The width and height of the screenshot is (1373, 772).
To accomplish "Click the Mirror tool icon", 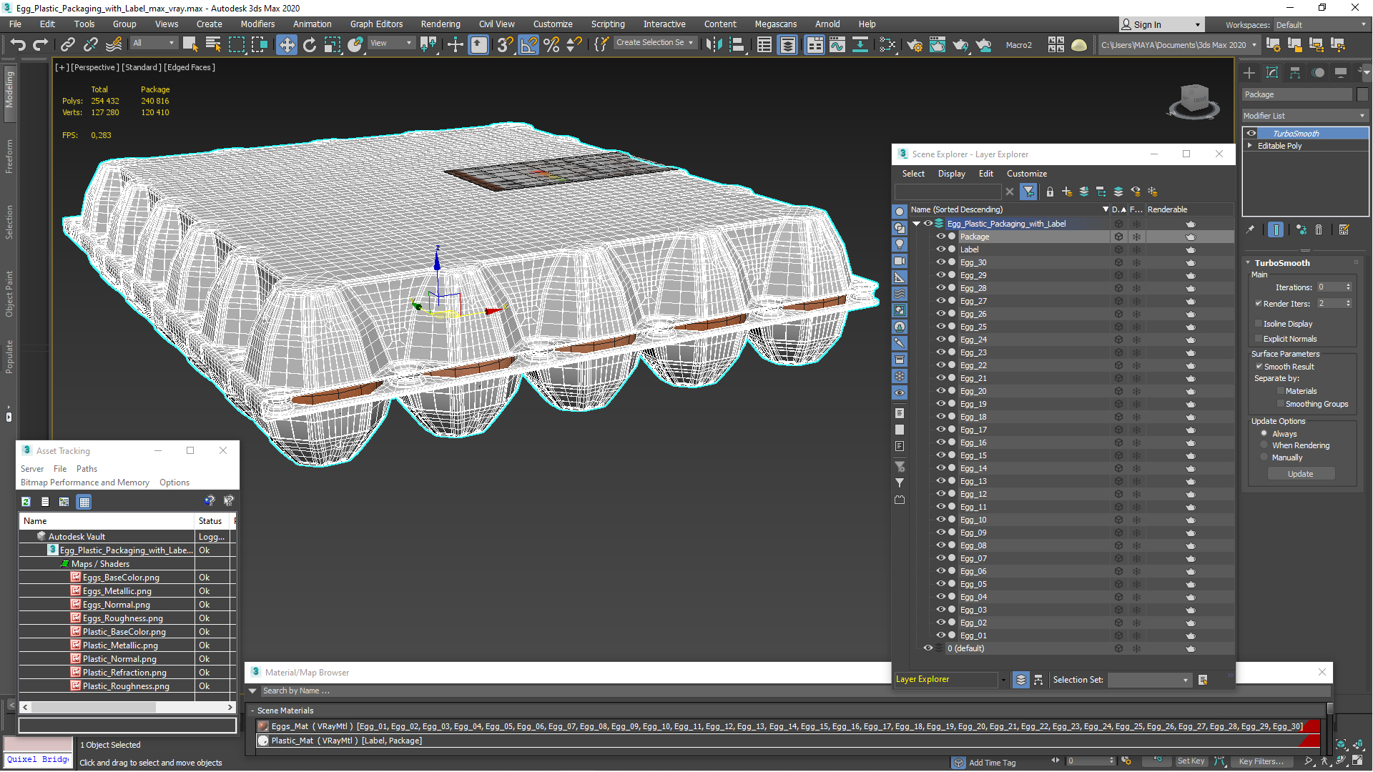I will pos(714,44).
